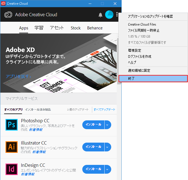Viewport: 188px width, 180px height.
Task: Click the マイアプリ＆サービス heading
Action: point(21,98)
